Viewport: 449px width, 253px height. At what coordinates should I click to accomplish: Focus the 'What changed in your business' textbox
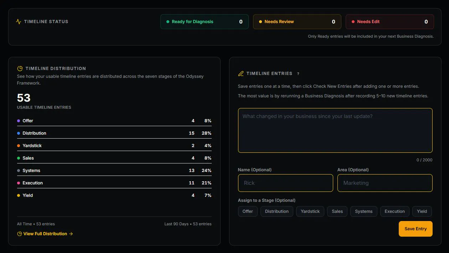click(x=335, y=130)
